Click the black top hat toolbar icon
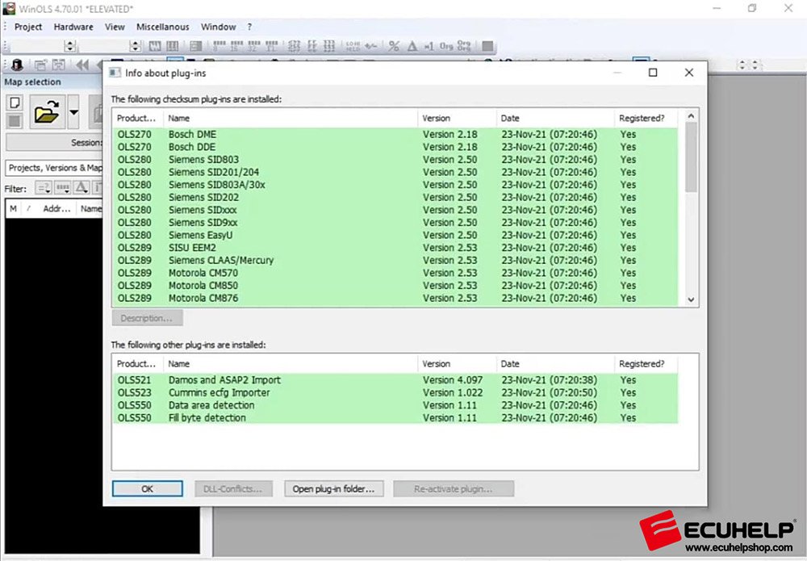Viewport: 807px width, 561px height. click(x=17, y=65)
